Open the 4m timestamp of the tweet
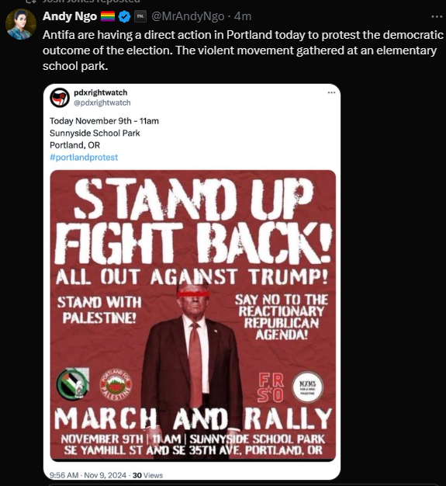The width and height of the screenshot is (446, 486). [x=243, y=16]
